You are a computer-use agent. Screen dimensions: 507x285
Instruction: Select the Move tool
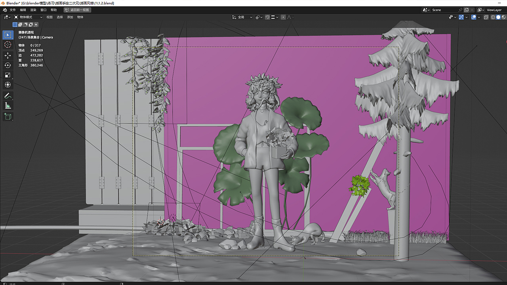(8, 55)
